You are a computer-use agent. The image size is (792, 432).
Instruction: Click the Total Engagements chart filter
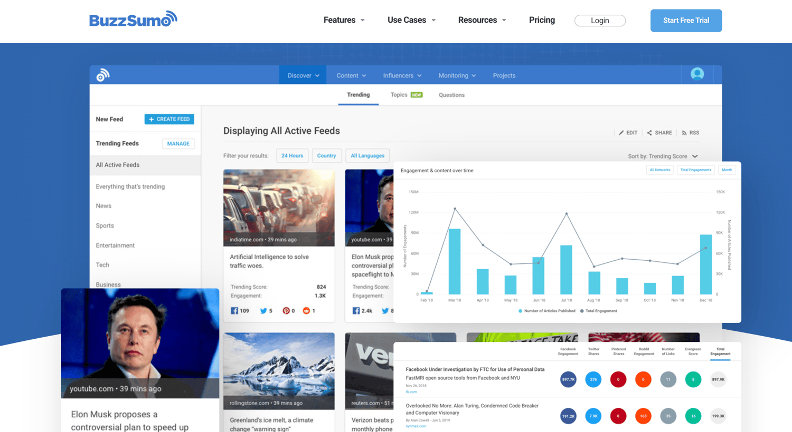click(696, 170)
